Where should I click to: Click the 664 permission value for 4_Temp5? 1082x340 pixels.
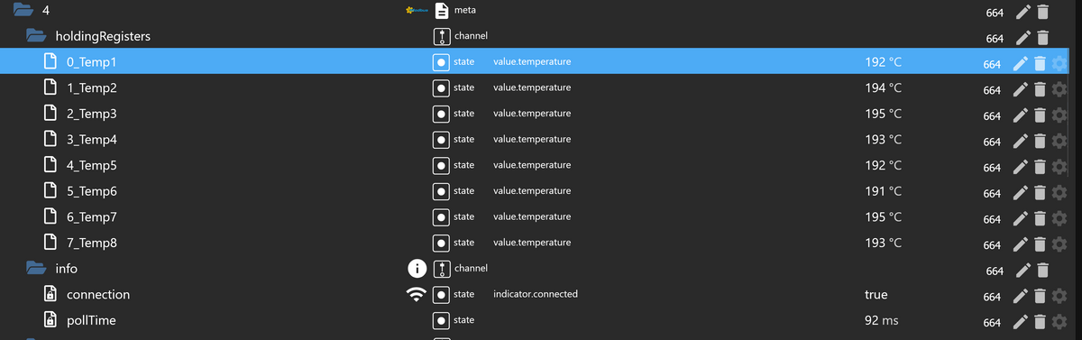point(992,167)
